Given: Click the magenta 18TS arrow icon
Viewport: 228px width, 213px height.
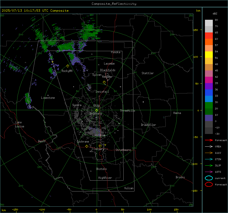Looking at the screenshot, I should pos(209,172).
